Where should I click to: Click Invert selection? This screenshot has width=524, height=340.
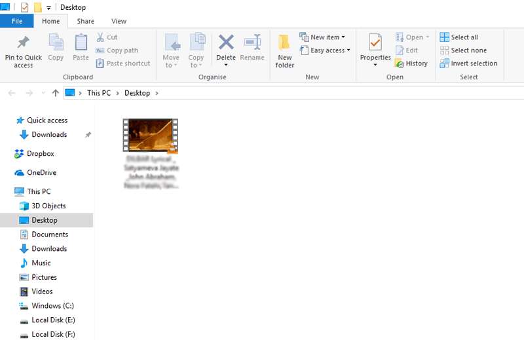coord(468,63)
